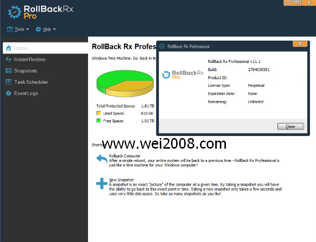This screenshot has width=316, height=242.
Task: Click the Product ID label
Action: click(217, 78)
